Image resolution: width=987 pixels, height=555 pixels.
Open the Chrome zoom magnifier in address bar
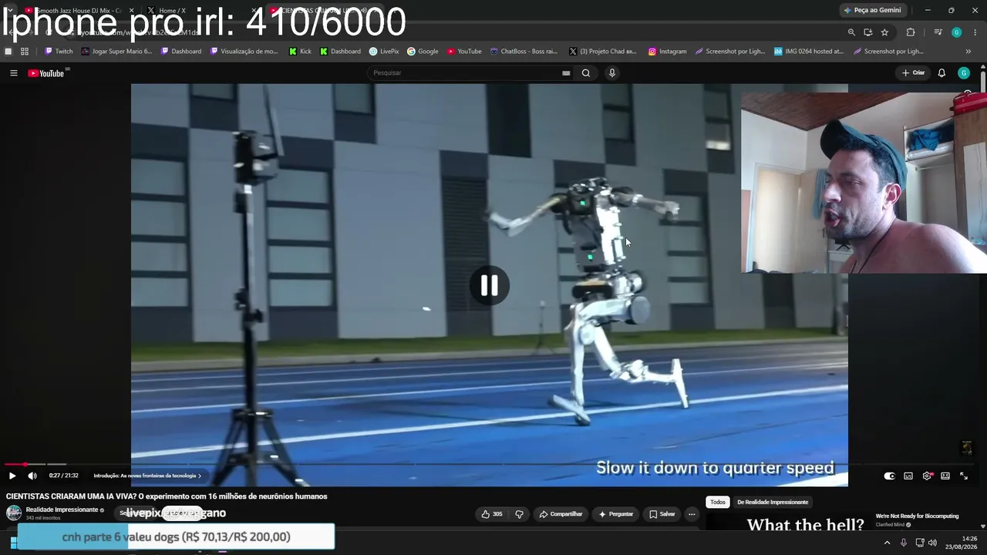(x=851, y=32)
